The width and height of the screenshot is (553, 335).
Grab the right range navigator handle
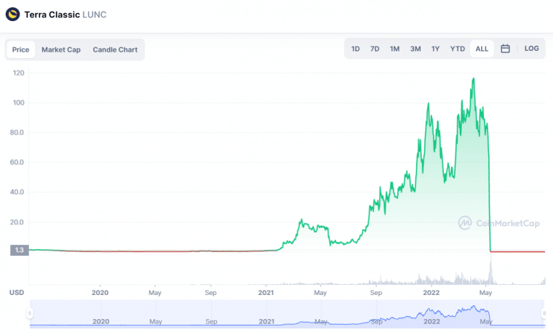544,312
